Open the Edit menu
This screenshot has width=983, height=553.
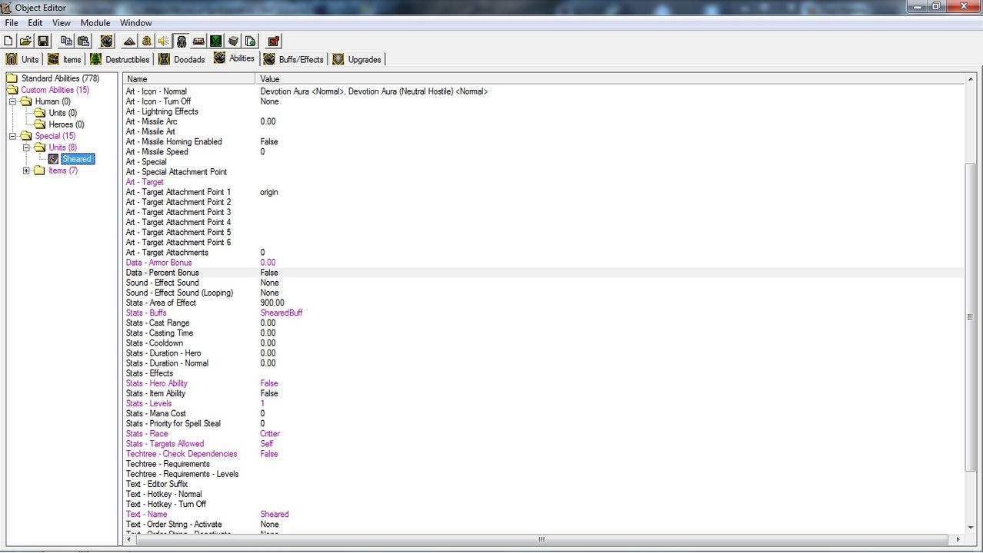35,23
